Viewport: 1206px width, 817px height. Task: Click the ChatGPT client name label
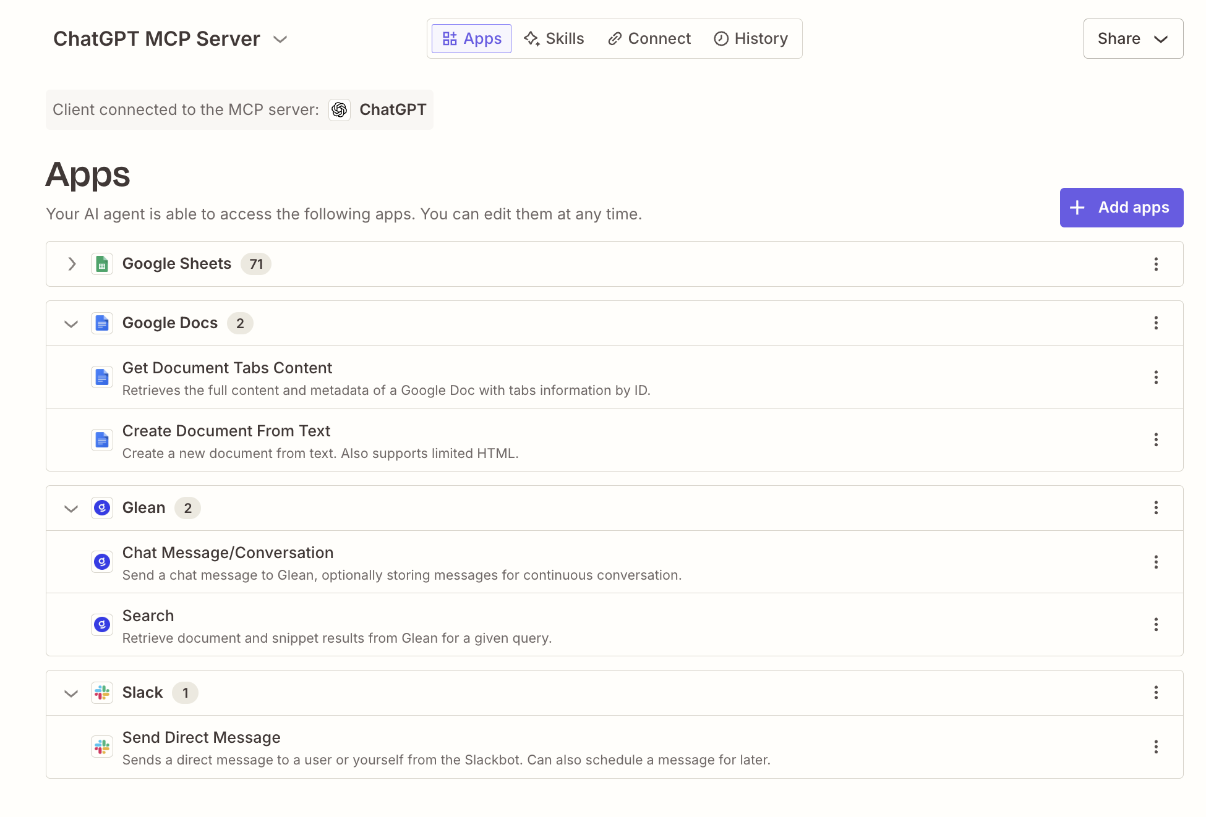393,110
